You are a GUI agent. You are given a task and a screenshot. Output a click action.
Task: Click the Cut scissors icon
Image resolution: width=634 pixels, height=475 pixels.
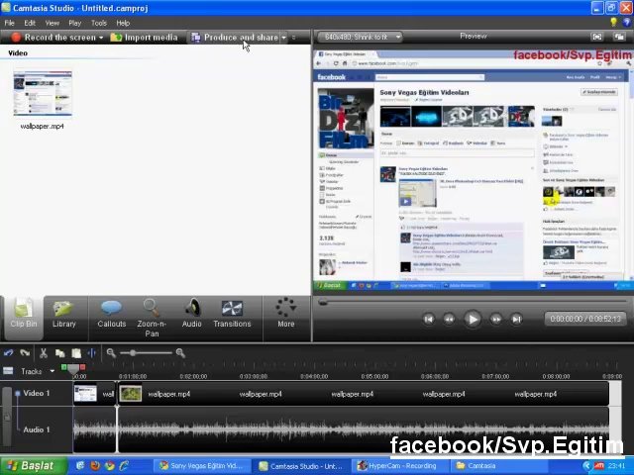[x=44, y=353]
